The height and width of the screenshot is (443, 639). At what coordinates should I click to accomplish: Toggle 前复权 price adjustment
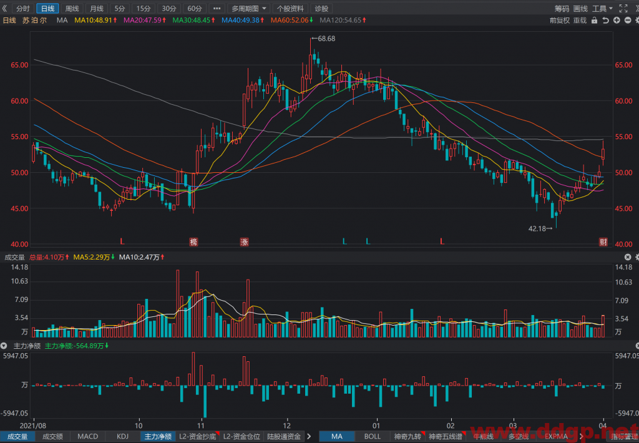[560, 21]
